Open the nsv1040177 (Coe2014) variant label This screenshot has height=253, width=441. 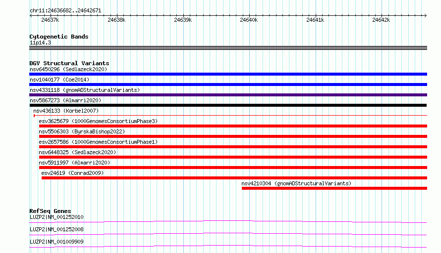(x=59, y=80)
